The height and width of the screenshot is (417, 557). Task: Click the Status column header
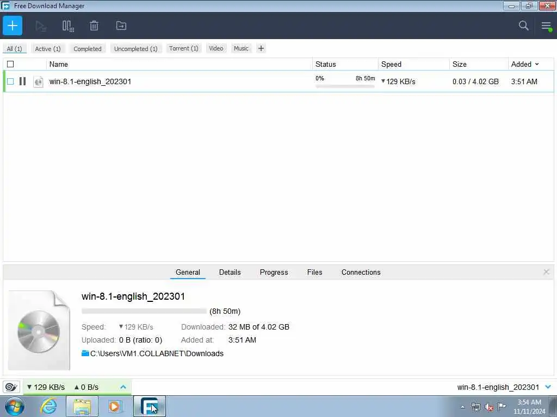345,64
